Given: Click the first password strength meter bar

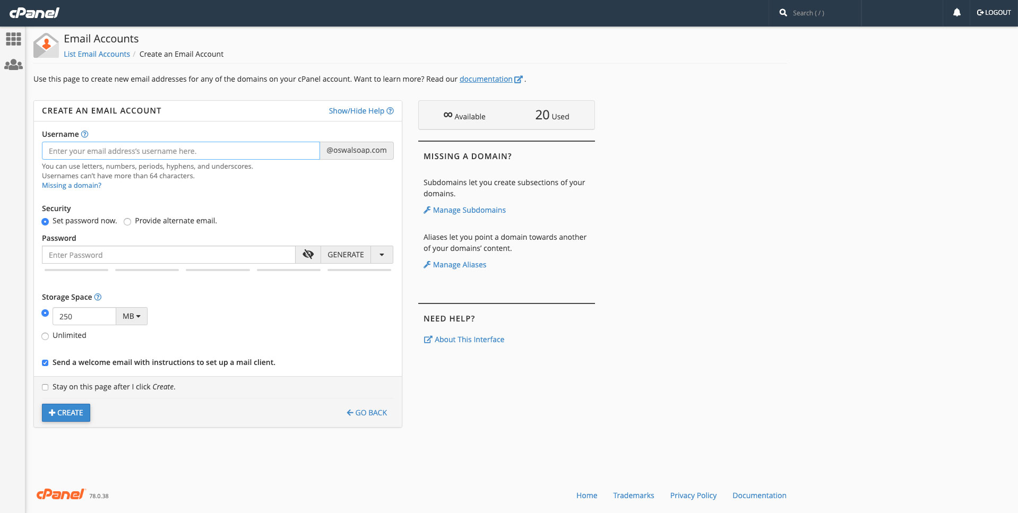Looking at the screenshot, I should [76, 270].
